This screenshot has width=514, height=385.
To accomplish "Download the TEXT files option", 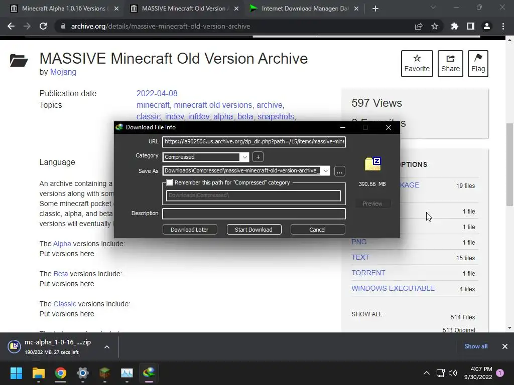I will pos(360,257).
